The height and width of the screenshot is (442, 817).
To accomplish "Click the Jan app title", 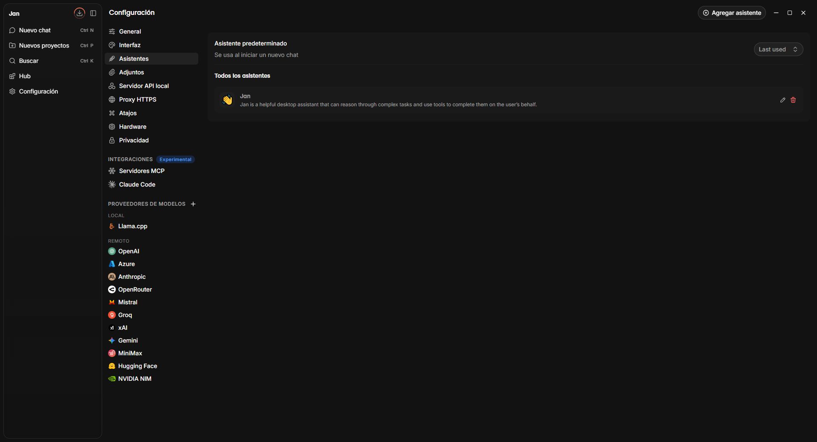I will pos(14,14).
